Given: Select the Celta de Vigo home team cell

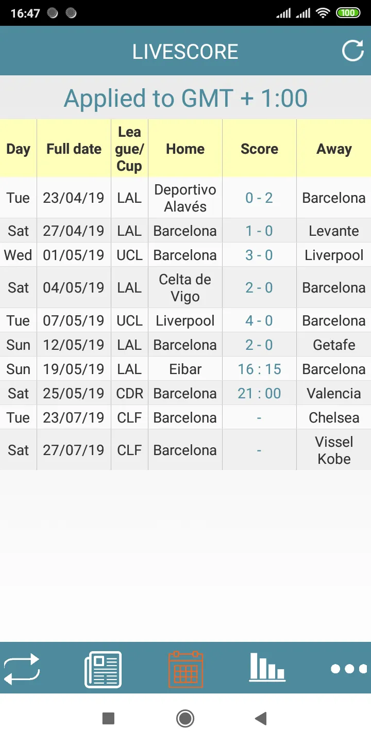Looking at the screenshot, I should 185,287.
